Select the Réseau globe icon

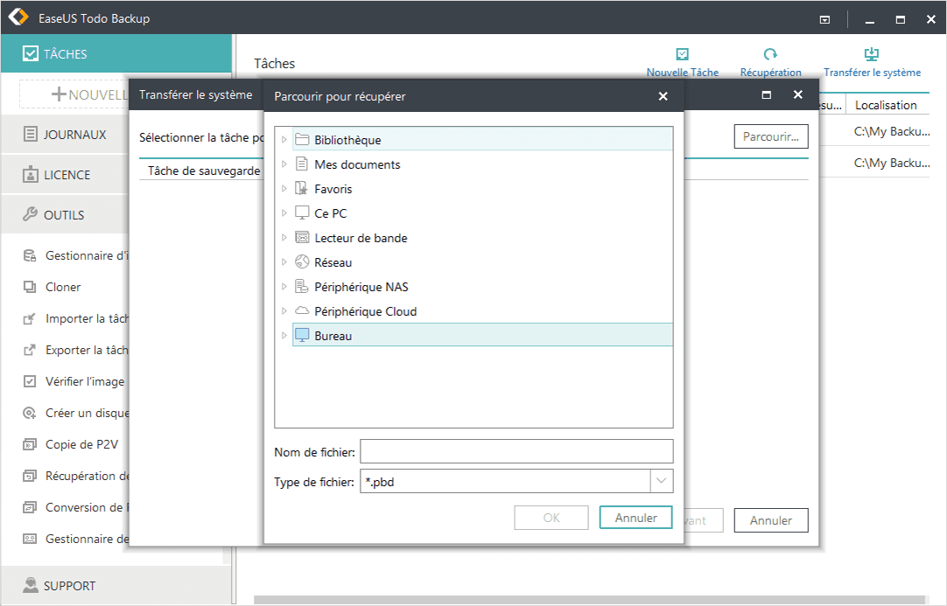point(302,262)
